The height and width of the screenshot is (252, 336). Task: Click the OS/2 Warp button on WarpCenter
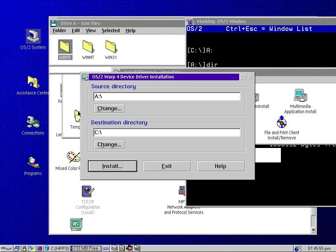pos(6,249)
